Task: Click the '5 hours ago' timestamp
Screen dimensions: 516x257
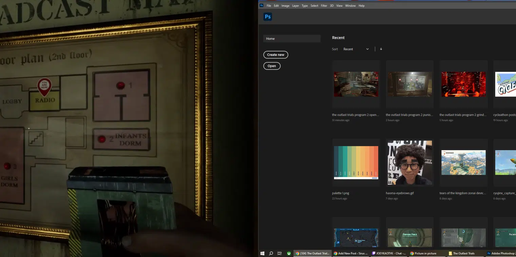Action: coord(446,120)
